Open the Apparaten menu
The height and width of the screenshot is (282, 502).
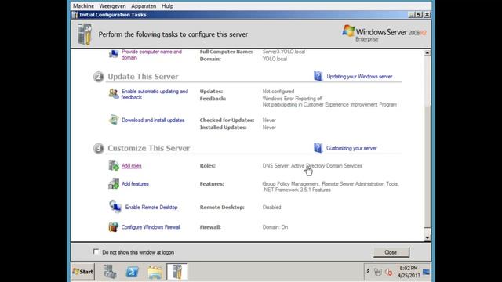144,6
